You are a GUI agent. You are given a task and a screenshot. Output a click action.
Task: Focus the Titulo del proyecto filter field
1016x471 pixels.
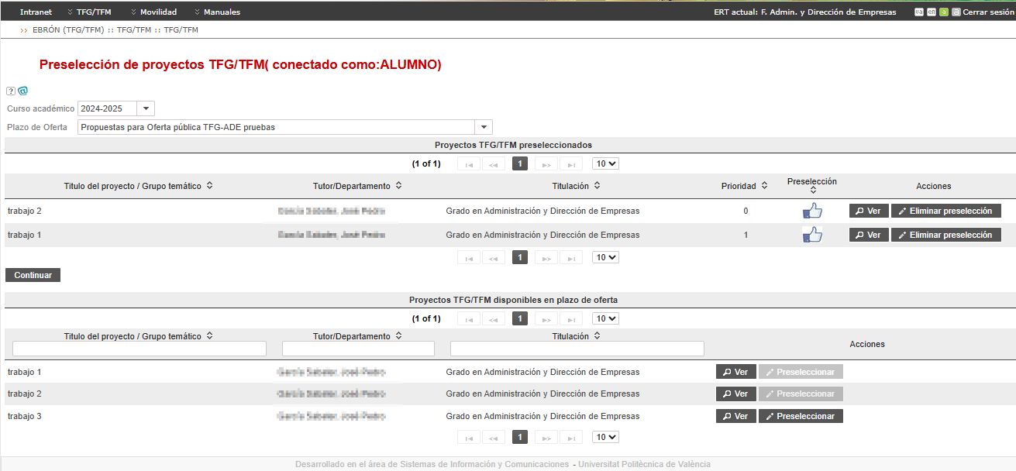coord(139,349)
